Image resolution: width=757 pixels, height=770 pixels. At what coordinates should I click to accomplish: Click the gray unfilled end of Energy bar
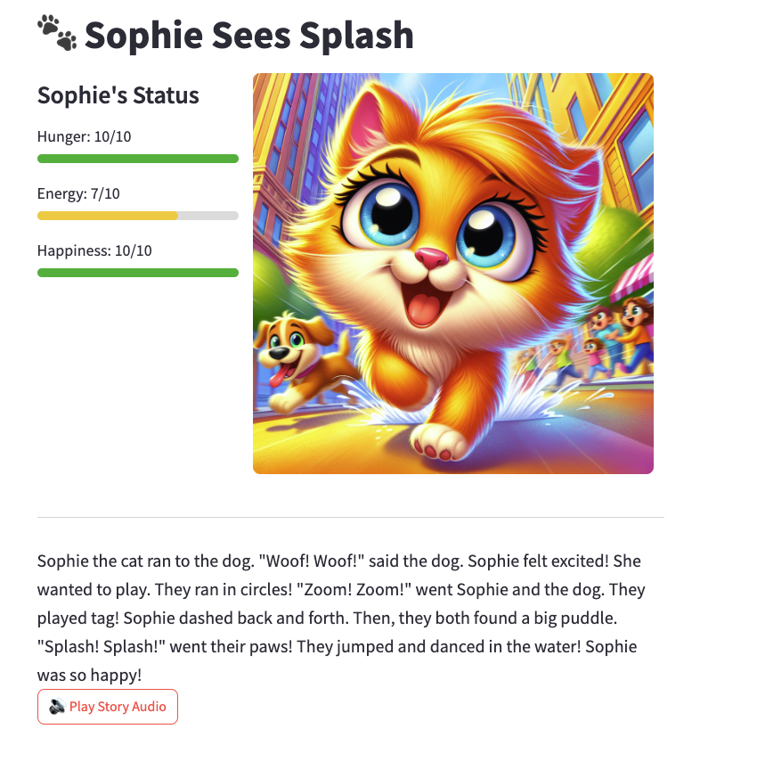[x=208, y=216]
